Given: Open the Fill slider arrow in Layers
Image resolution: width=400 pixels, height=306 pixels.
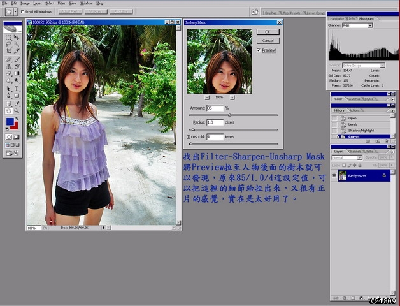Looking at the screenshot, I should (392, 166).
